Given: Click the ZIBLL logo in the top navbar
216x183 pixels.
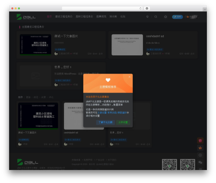Looking at the screenshot, I should click(x=26, y=17).
